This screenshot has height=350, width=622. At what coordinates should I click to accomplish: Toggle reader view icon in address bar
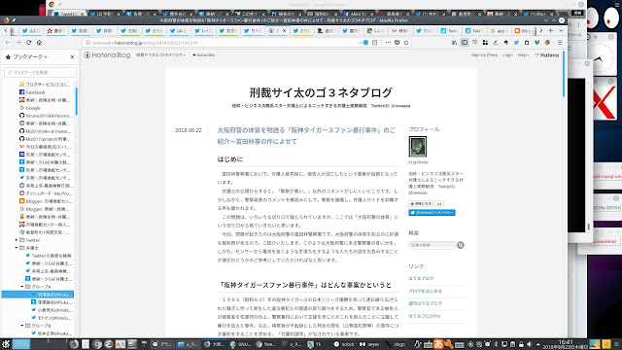click(x=374, y=43)
